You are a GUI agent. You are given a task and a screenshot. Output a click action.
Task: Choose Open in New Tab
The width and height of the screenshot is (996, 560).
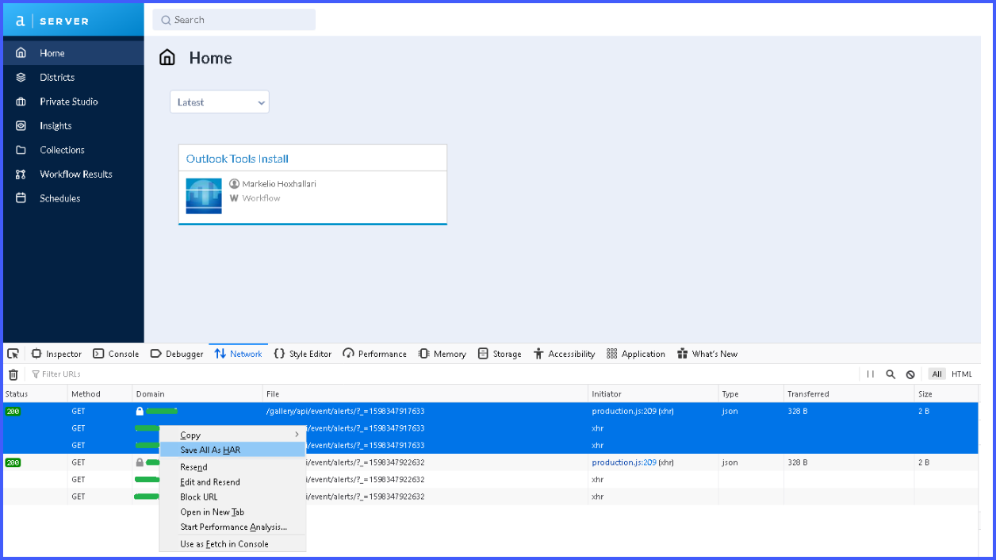pyautogui.click(x=232, y=512)
